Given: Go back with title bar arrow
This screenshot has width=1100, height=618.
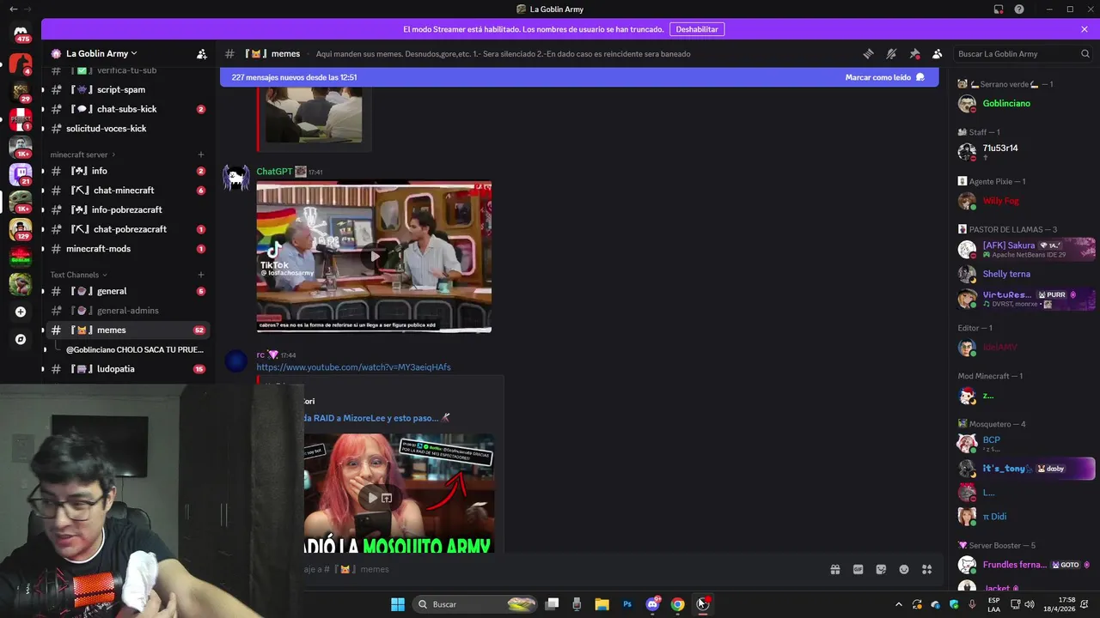Looking at the screenshot, I should click(x=13, y=9).
